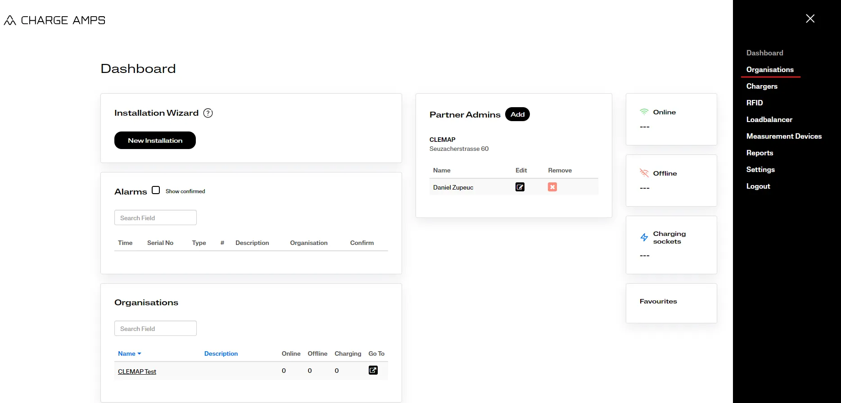Click the Offline status card label

(x=665, y=173)
